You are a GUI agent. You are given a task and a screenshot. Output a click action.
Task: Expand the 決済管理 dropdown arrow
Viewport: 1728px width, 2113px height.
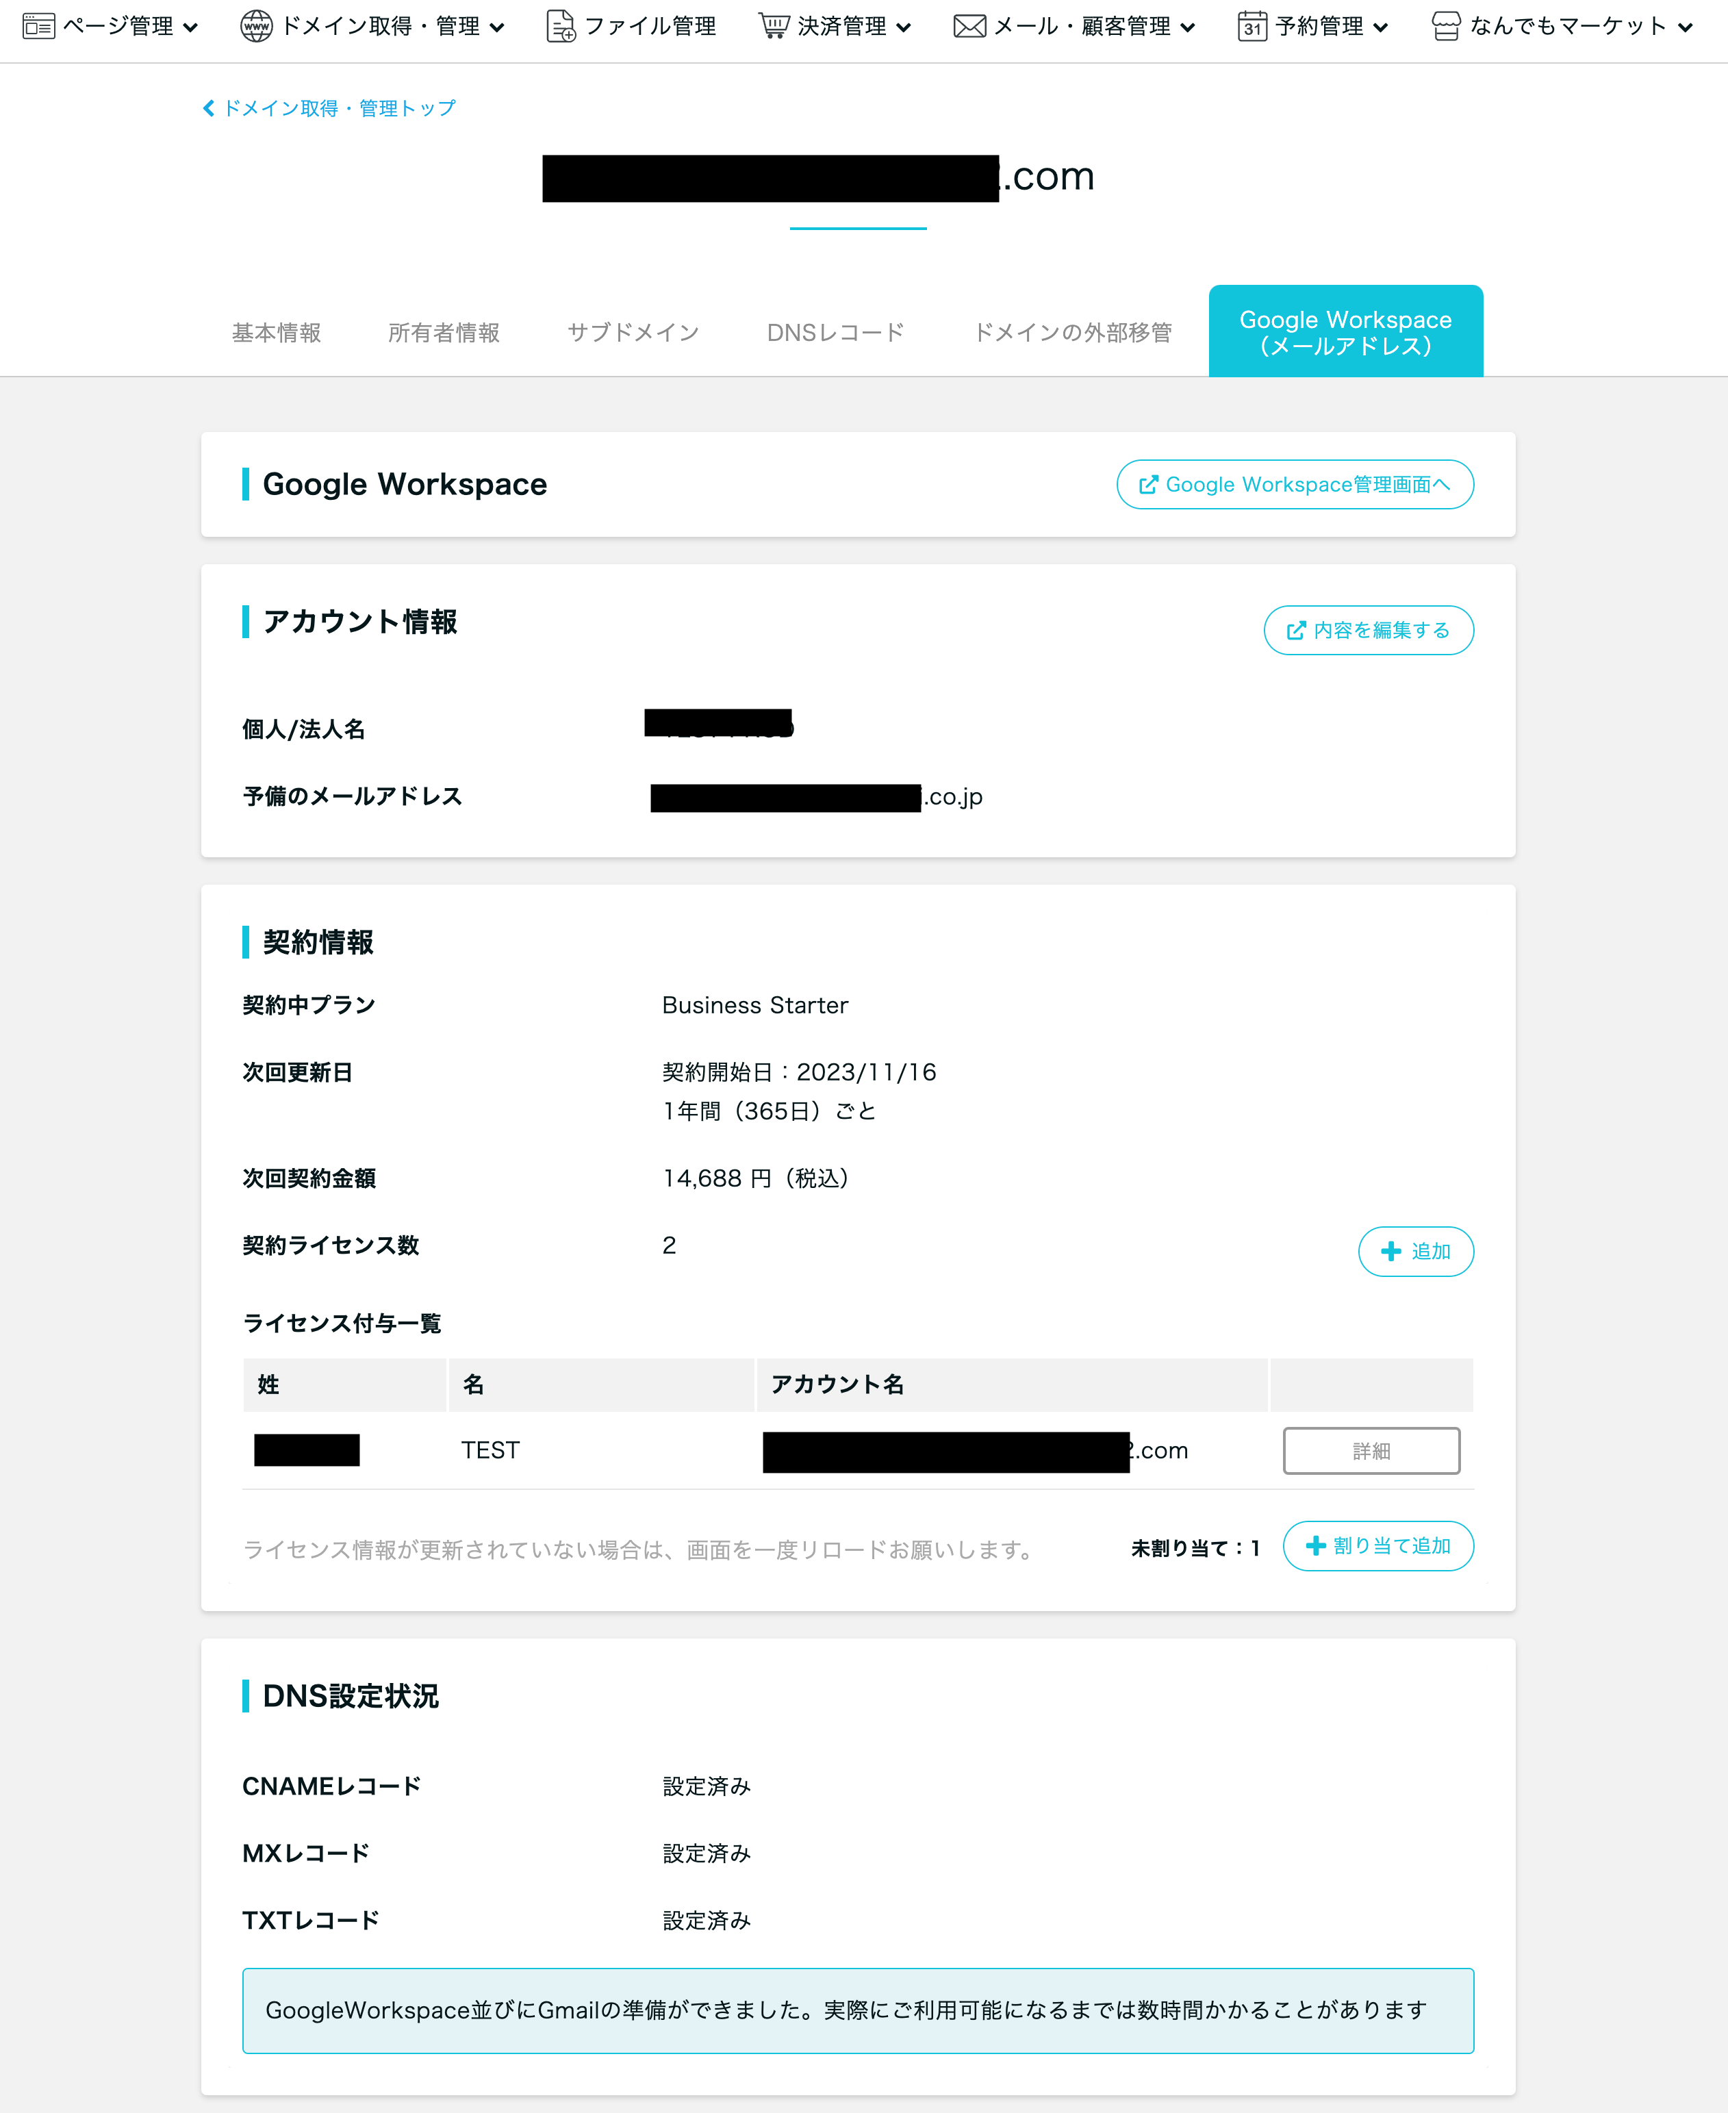pyautogui.click(x=903, y=28)
